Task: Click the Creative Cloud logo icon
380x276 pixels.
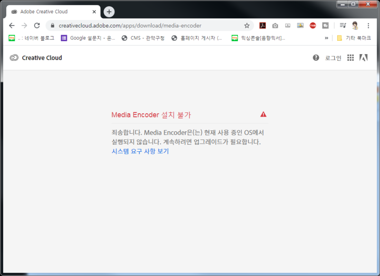Action: (x=14, y=58)
